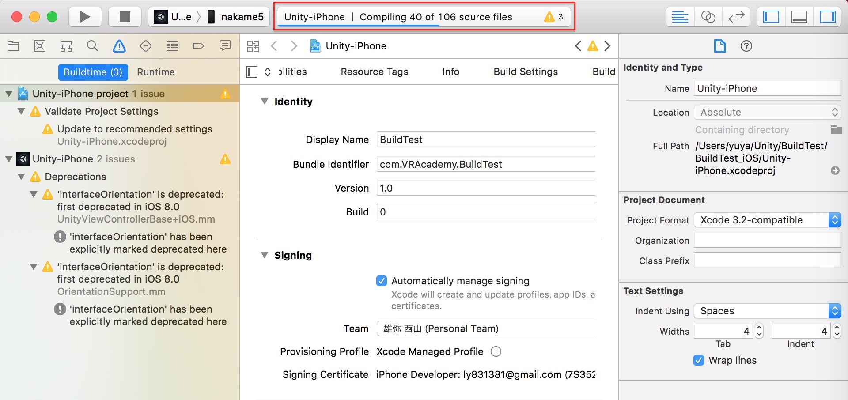The image size is (848, 400).
Task: Open the Find navigator magnifier icon
Action: [92, 46]
